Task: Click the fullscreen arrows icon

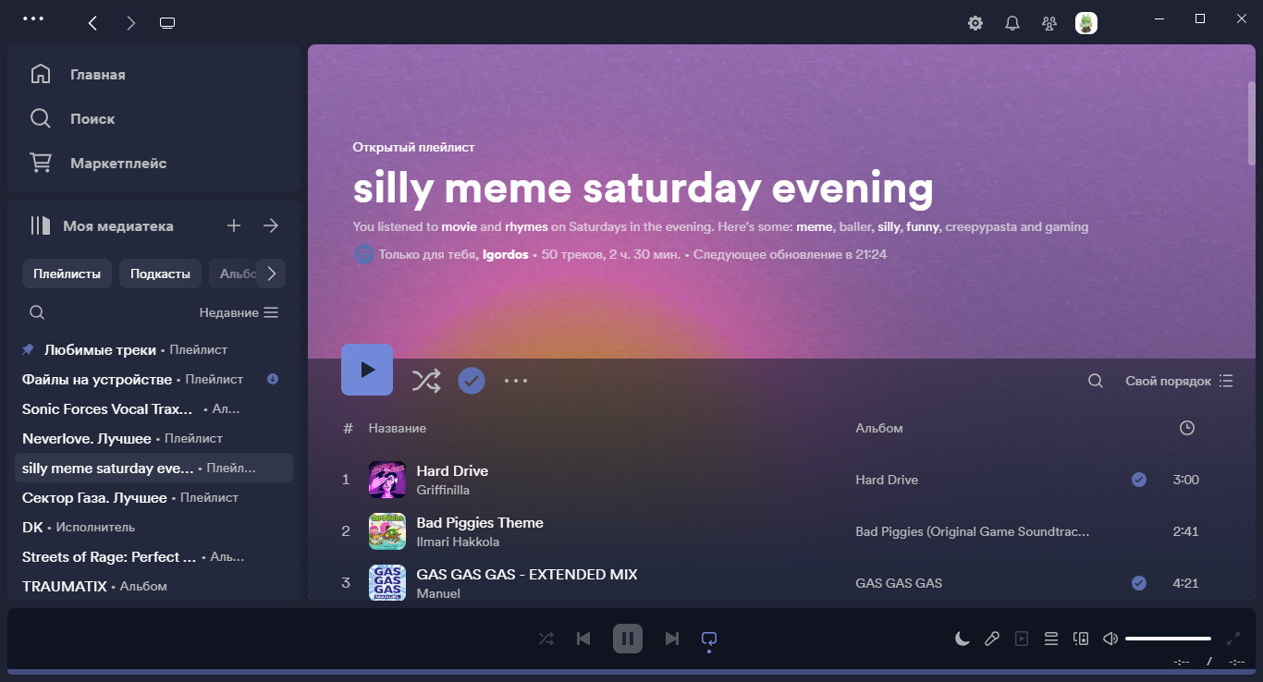Action: pyautogui.click(x=1233, y=639)
